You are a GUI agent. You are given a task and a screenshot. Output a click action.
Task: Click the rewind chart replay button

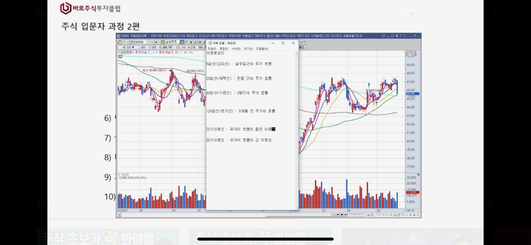point(338,215)
